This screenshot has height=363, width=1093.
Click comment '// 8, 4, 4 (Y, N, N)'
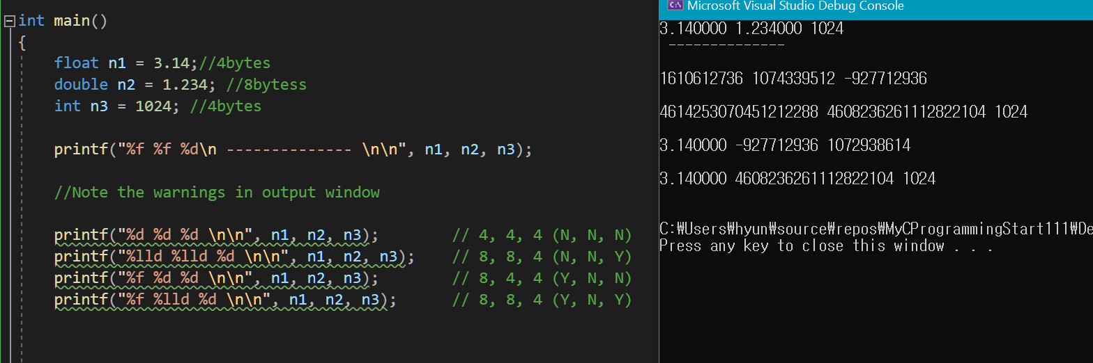tap(542, 278)
